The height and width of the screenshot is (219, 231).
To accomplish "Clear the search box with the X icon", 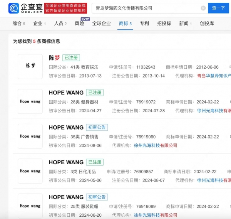I will [203, 8].
